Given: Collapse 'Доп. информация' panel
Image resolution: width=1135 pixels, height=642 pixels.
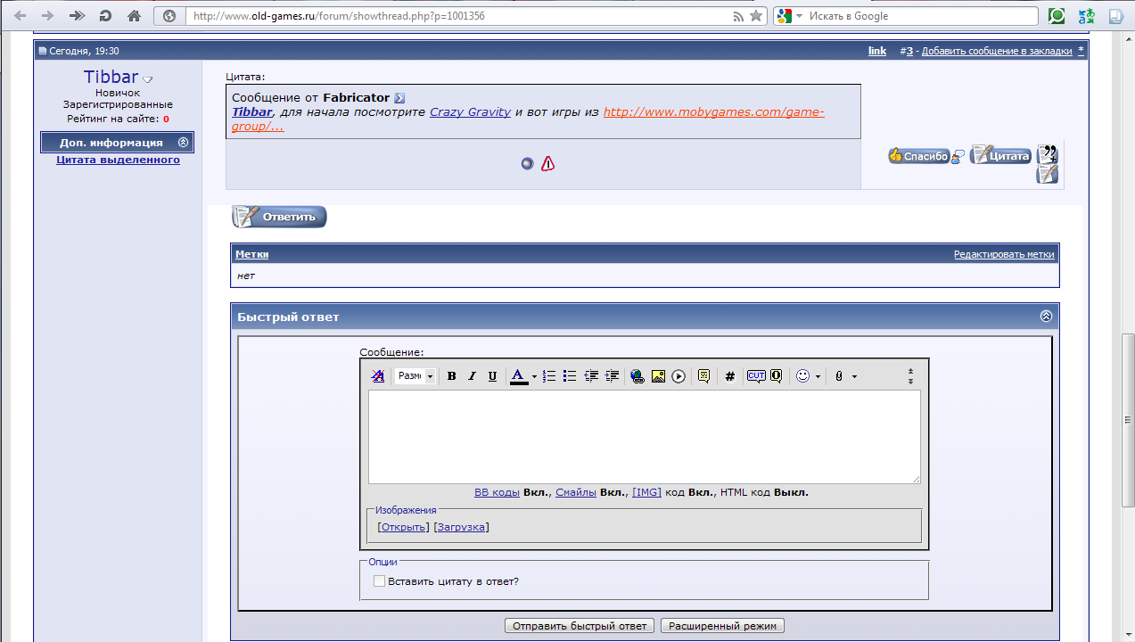Looking at the screenshot, I should point(183,143).
